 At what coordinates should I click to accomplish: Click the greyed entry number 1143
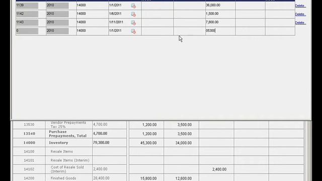click(27, 22)
